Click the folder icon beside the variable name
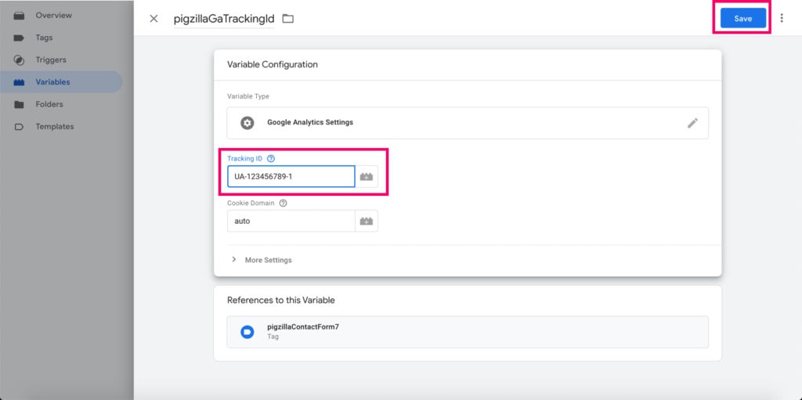 (x=288, y=19)
